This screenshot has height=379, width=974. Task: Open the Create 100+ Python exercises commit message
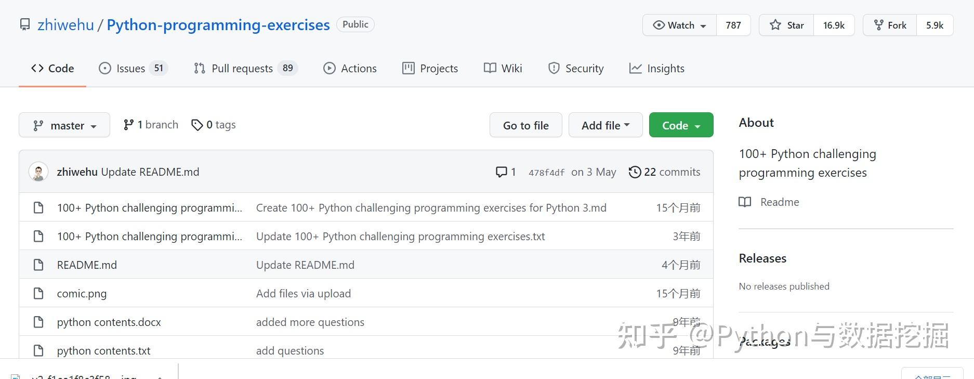(431, 208)
